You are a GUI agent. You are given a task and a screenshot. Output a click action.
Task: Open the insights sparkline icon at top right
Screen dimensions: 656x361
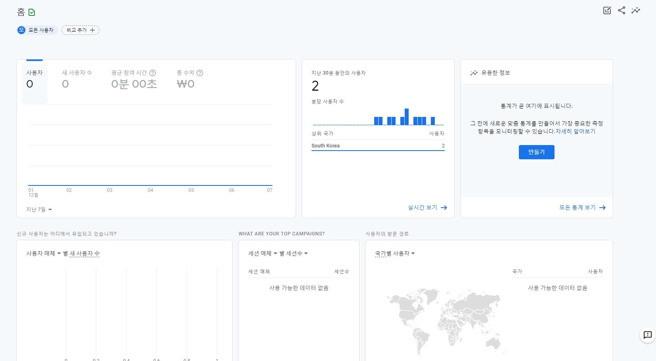636,10
